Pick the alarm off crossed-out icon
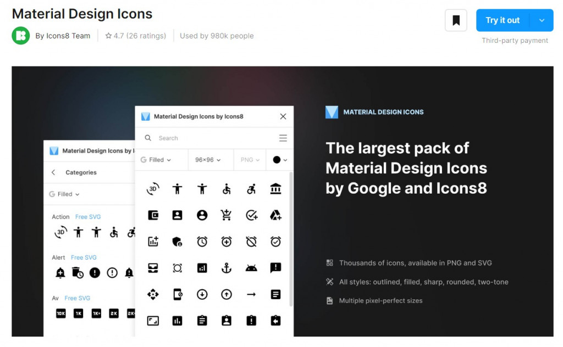 251,242
